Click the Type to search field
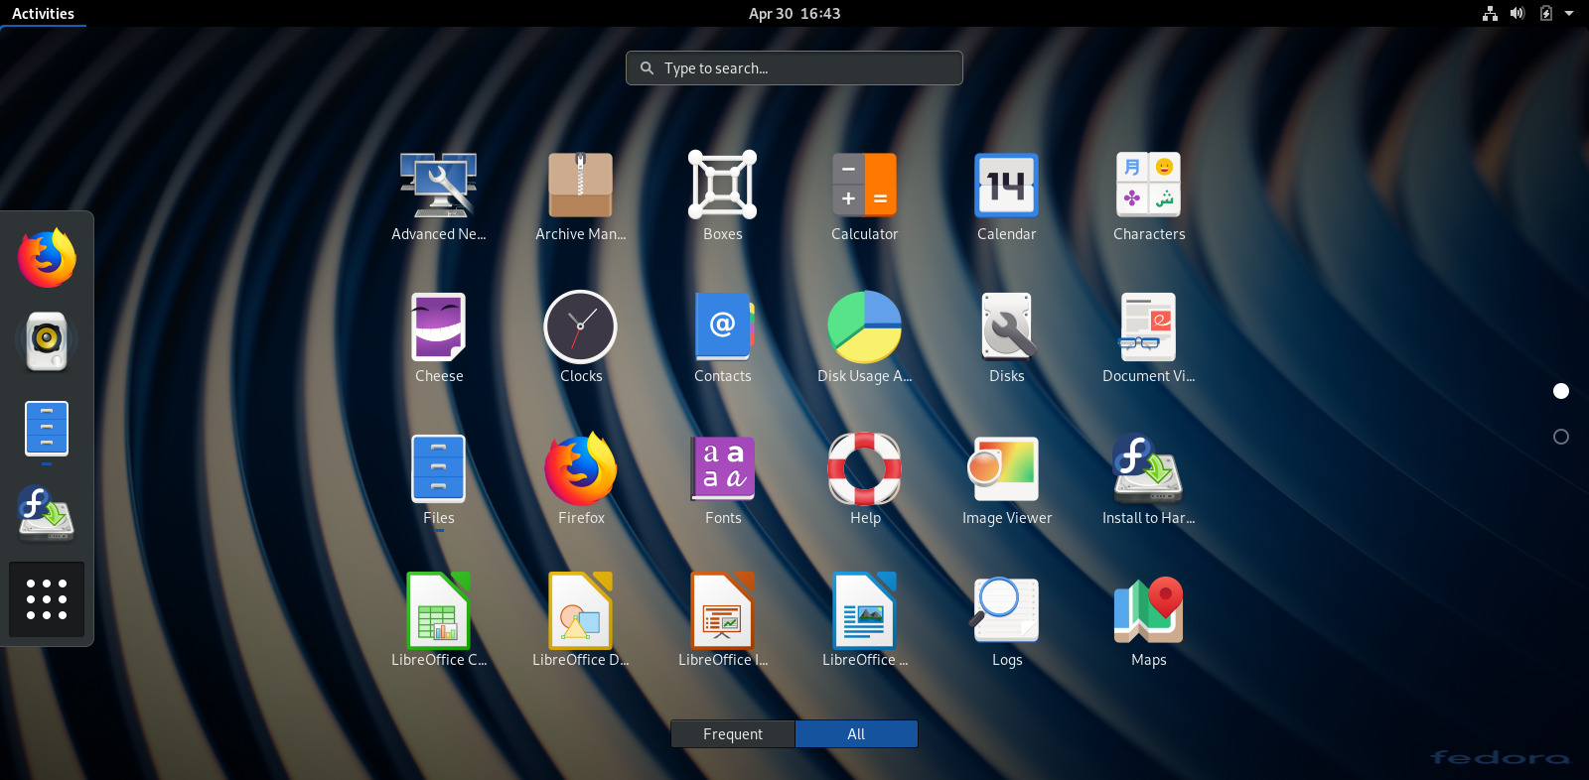Viewport: 1589px width, 780px height. coord(794,67)
